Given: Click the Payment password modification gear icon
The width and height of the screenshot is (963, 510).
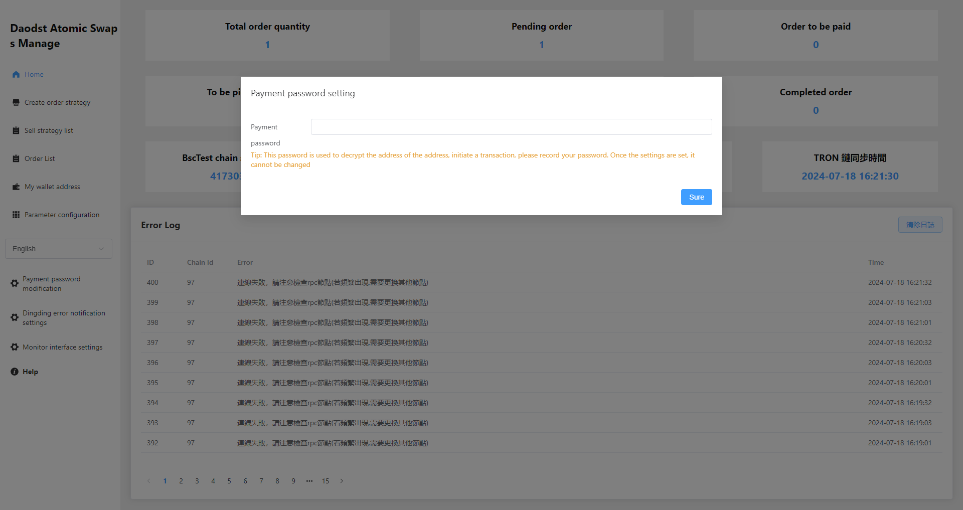Looking at the screenshot, I should coord(15,283).
